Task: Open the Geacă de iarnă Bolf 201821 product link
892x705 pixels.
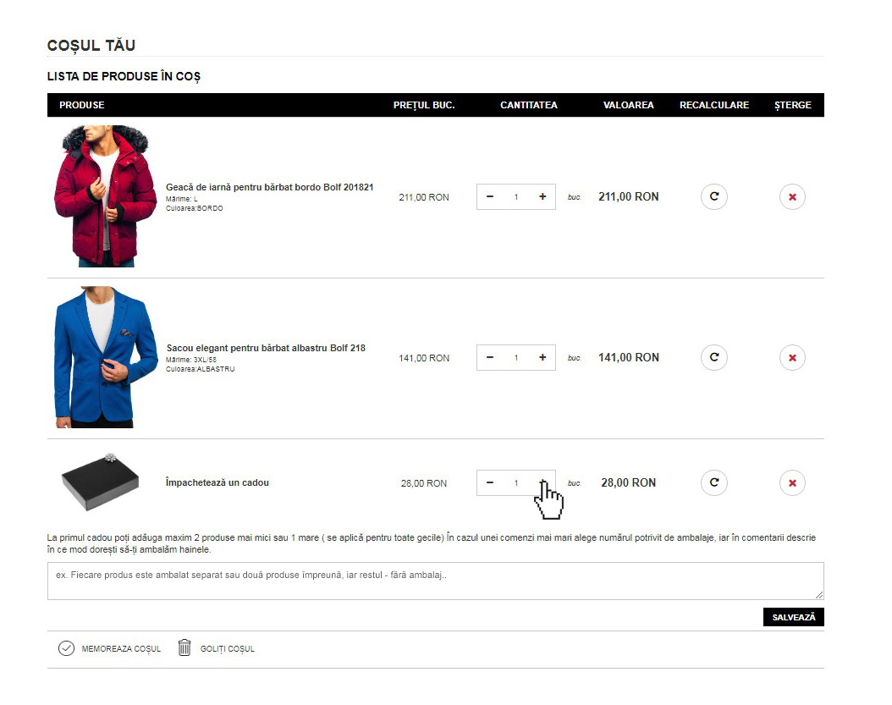Action: click(269, 187)
